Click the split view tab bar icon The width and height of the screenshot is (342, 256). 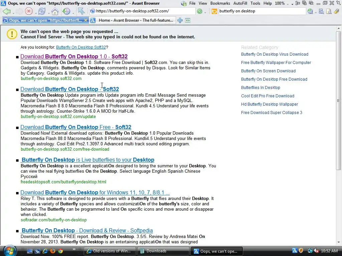pyautogui.click(x=188, y=20)
